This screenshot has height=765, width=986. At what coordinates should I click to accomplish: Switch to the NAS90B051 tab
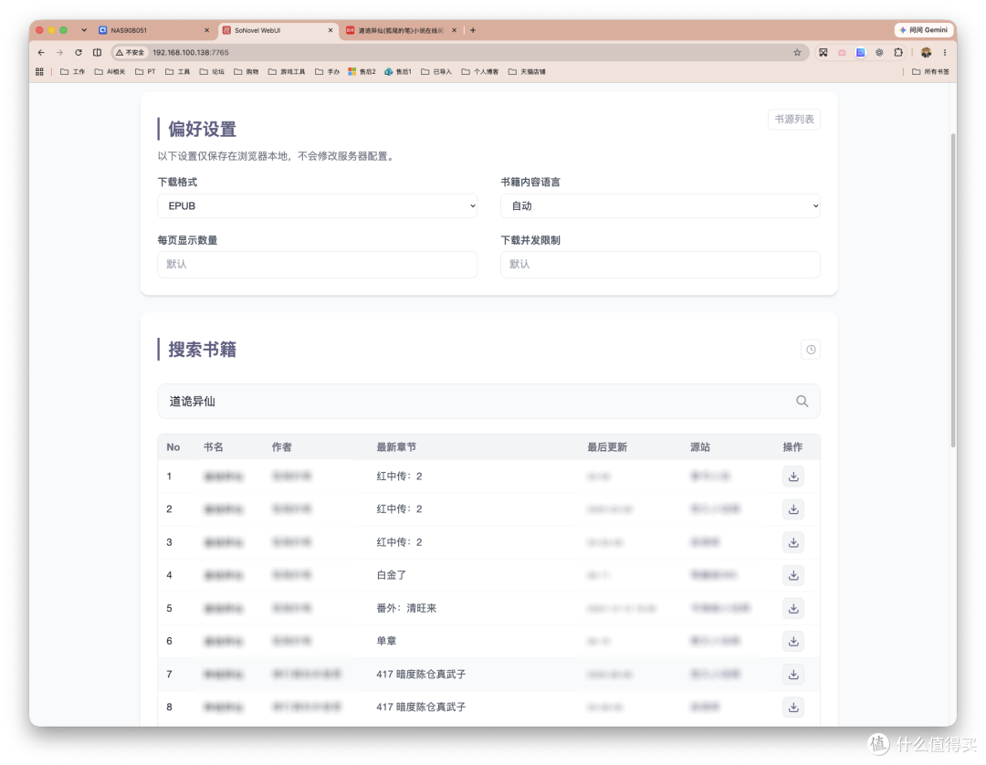tap(154, 30)
